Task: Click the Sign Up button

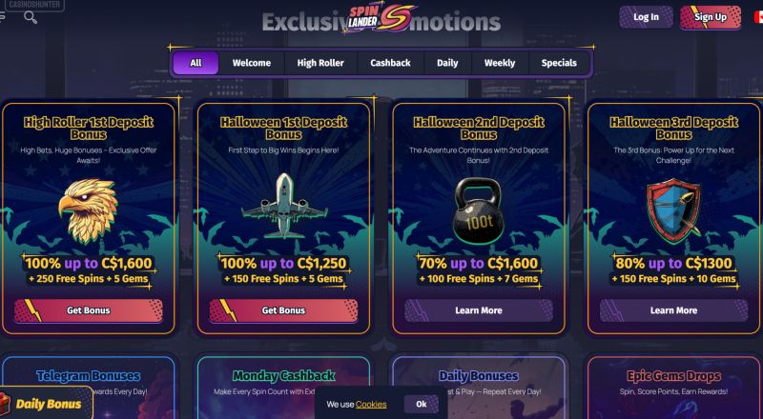Action: (x=711, y=17)
